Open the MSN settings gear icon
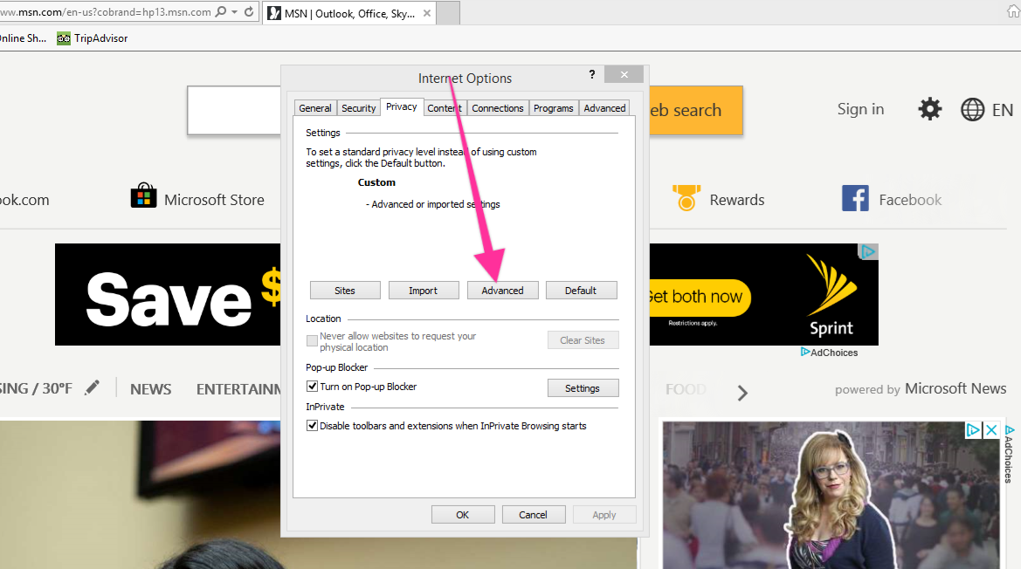The width and height of the screenshot is (1021, 569). click(x=930, y=109)
